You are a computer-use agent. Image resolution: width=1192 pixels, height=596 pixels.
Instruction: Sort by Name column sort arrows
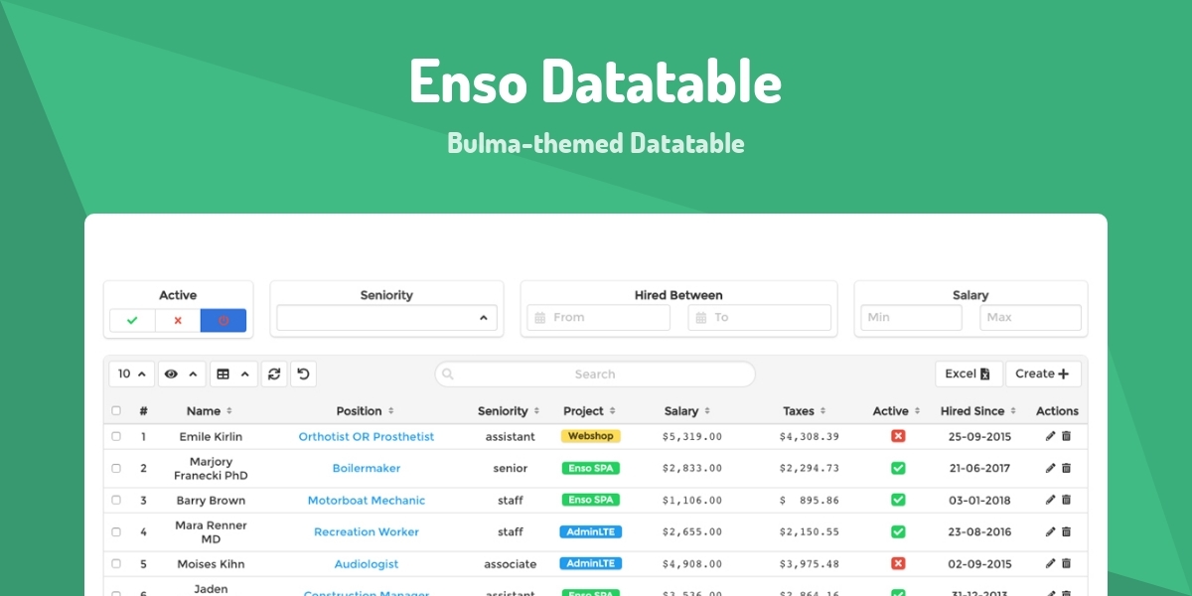[x=229, y=411]
